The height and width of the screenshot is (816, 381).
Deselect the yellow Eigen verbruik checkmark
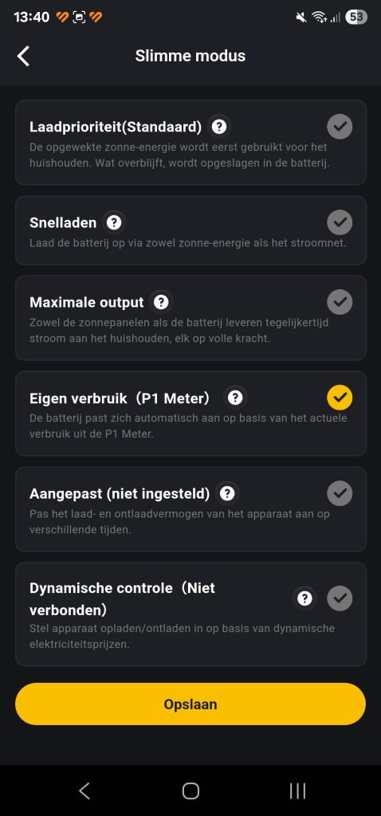(340, 398)
